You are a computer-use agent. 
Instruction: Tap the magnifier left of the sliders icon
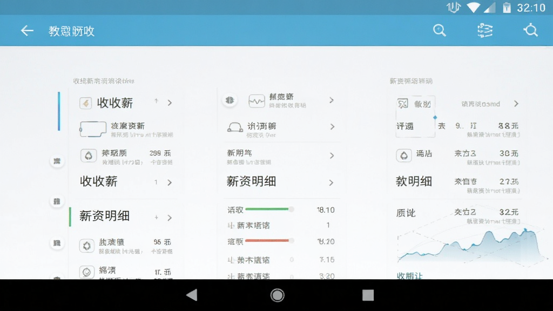click(x=440, y=31)
